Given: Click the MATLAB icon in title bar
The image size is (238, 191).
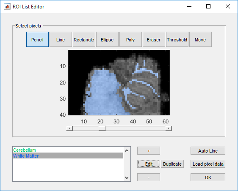Looking at the screenshot, I should pyautogui.click(x=7, y=6).
